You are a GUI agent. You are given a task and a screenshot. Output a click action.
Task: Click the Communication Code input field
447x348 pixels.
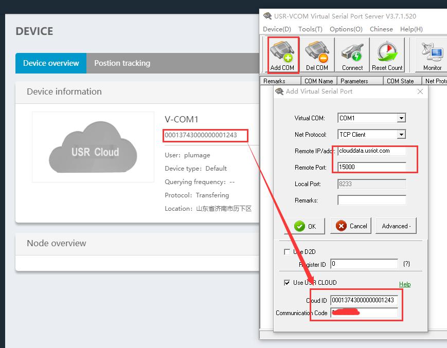[x=364, y=313]
